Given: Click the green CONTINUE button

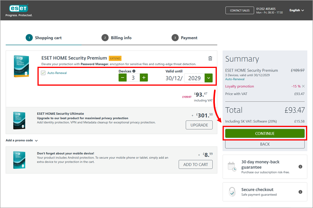Looking at the screenshot, I should click(x=265, y=134).
